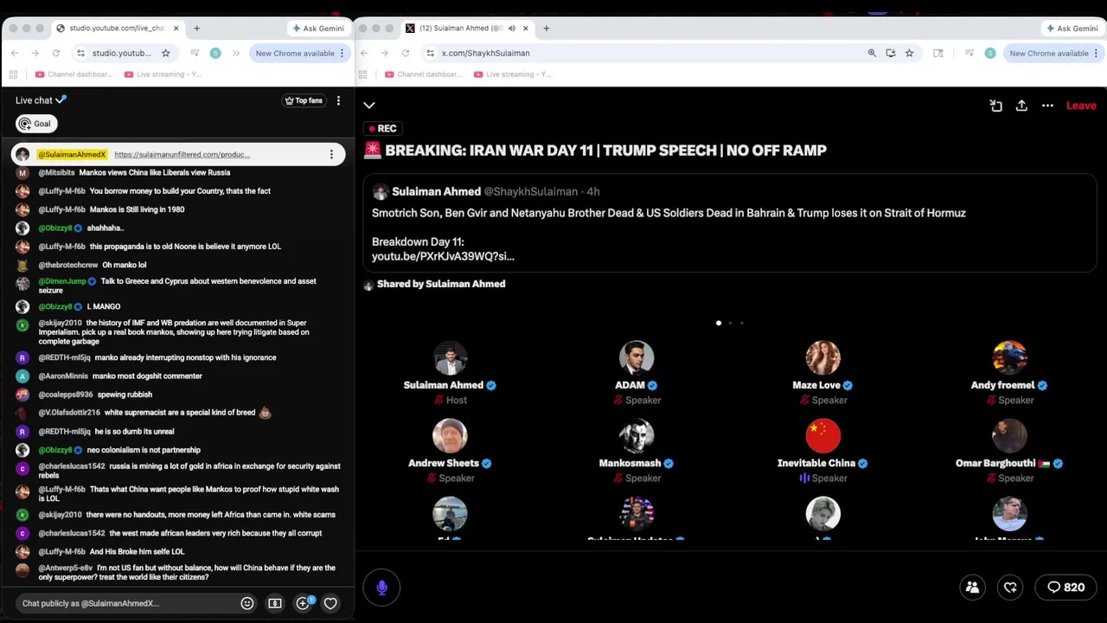
Task: Open Andy froemel speaker avatar
Action: point(1009,358)
